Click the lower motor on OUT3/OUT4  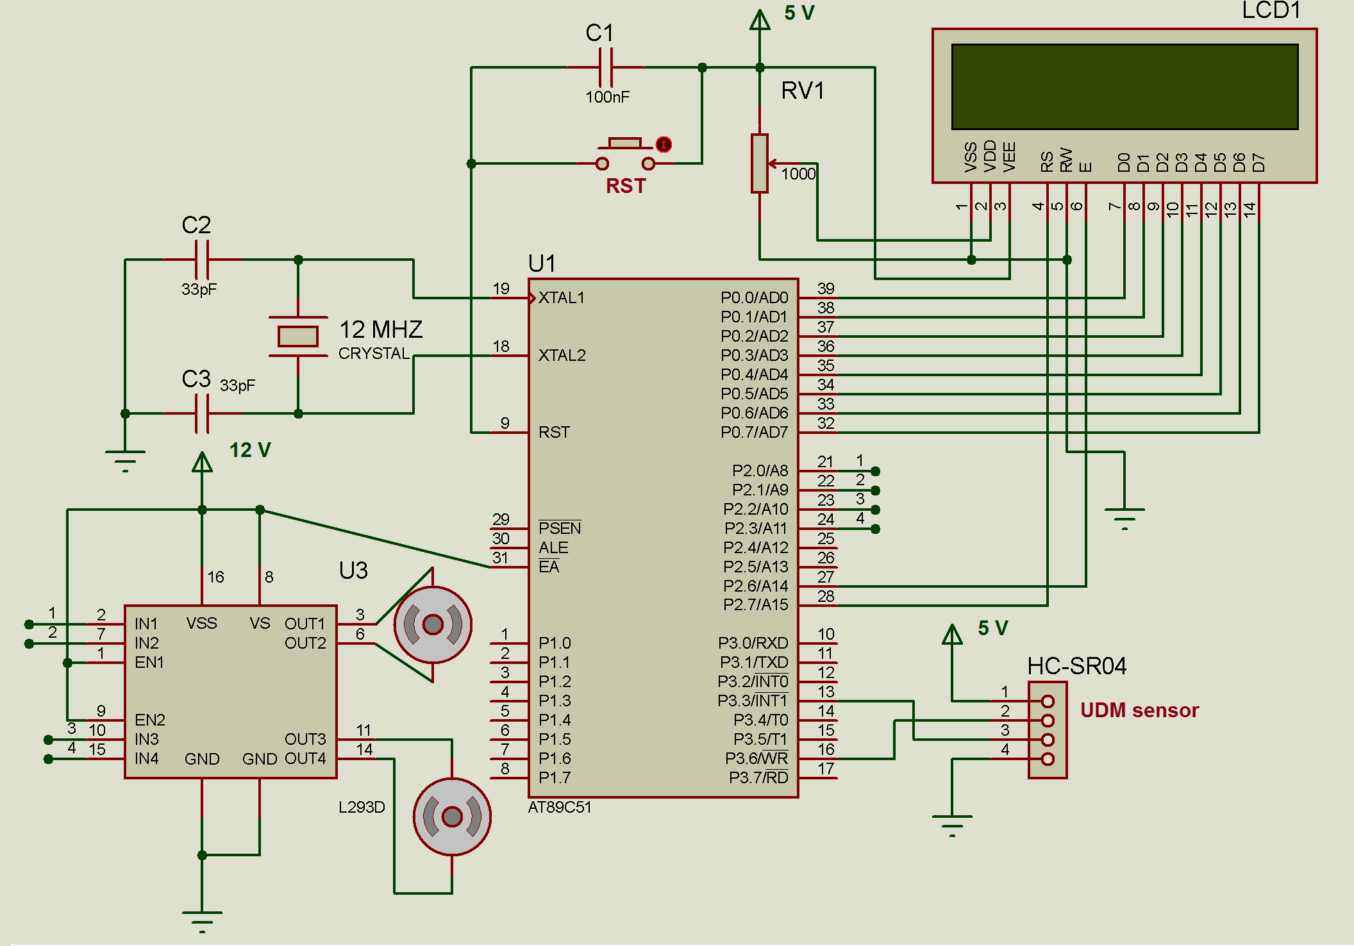click(x=452, y=817)
